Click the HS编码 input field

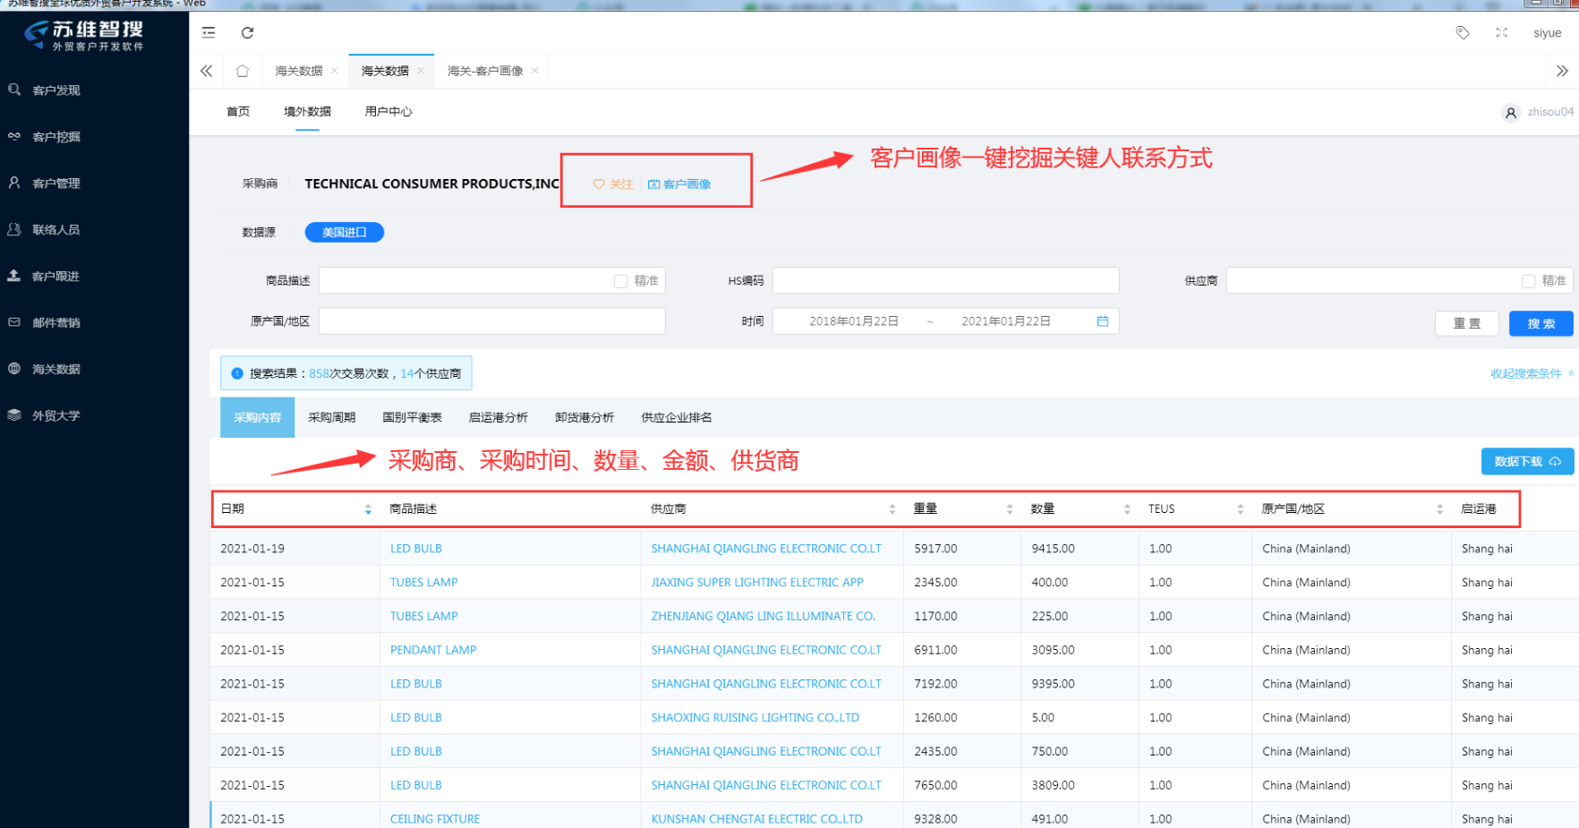coord(945,281)
